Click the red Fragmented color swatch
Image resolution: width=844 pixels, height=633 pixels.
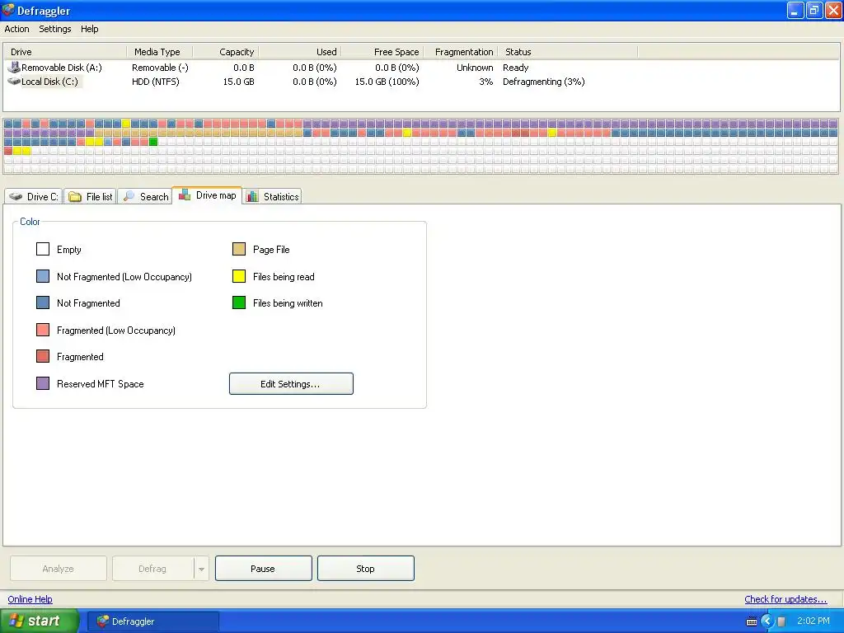[x=43, y=356]
